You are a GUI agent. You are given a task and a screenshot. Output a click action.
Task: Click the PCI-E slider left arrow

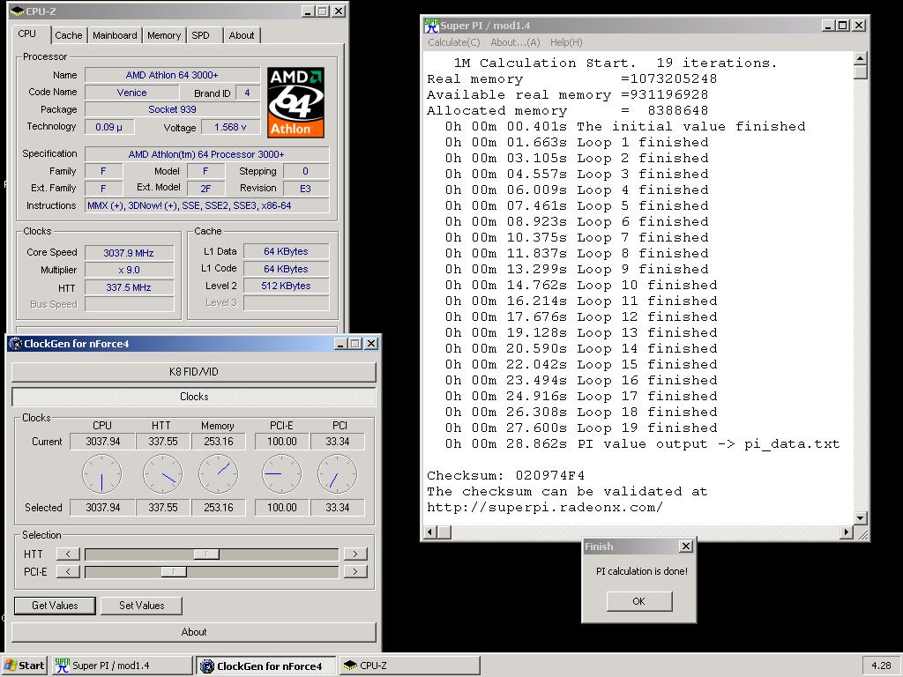click(68, 571)
